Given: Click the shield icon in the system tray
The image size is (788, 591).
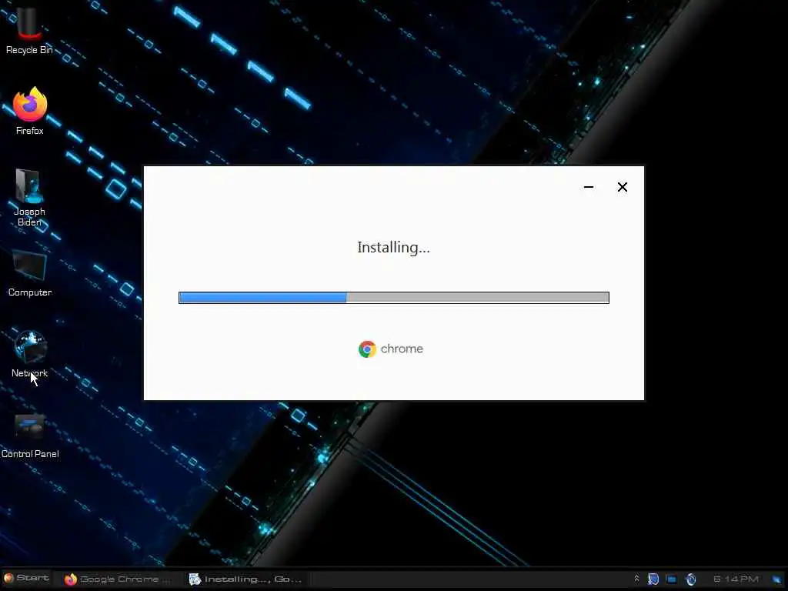Looking at the screenshot, I should [x=653, y=579].
